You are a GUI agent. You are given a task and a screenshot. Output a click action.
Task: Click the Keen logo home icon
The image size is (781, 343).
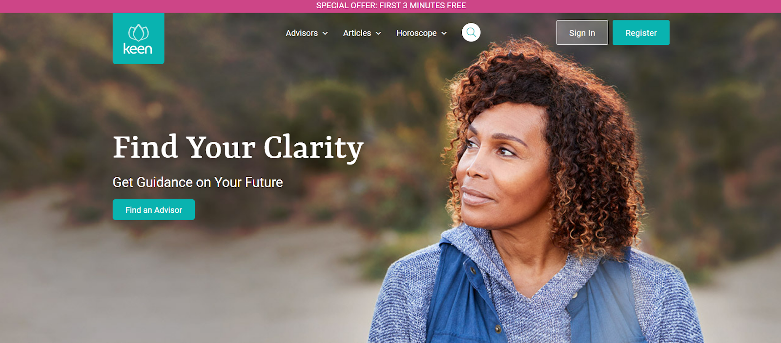tap(138, 38)
